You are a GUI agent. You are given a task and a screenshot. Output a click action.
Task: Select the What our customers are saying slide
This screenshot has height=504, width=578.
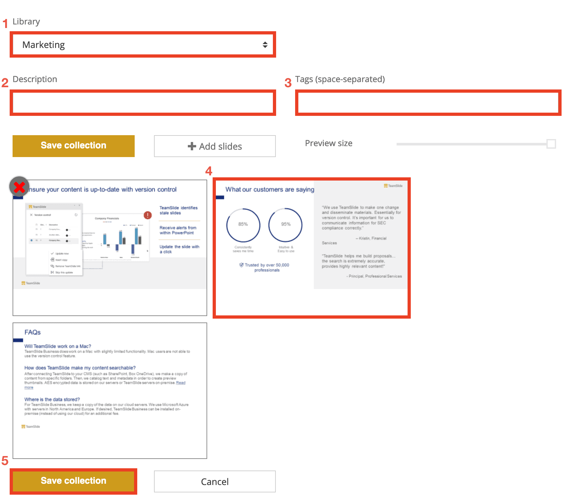click(312, 248)
